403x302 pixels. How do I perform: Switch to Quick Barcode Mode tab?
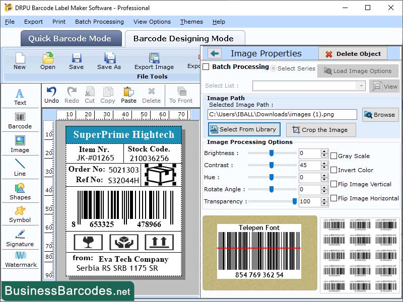(71, 38)
